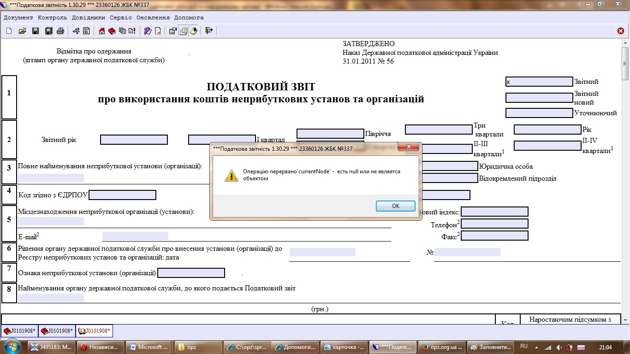The width and height of the screenshot is (630, 354).
Task: Click the Телефон input field
Action: [494, 224]
